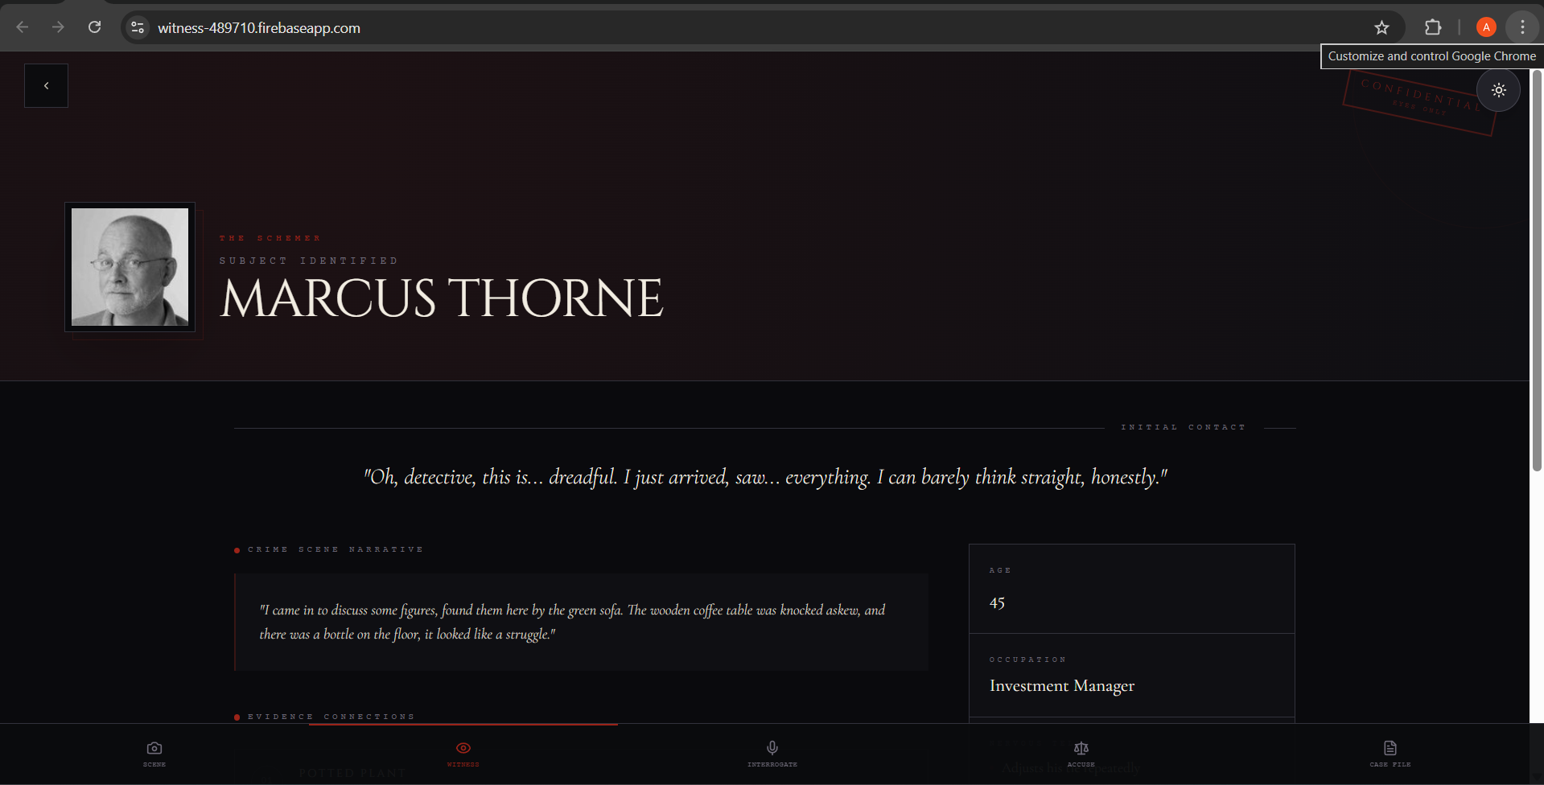Open the Chrome profile avatar

[x=1486, y=27]
